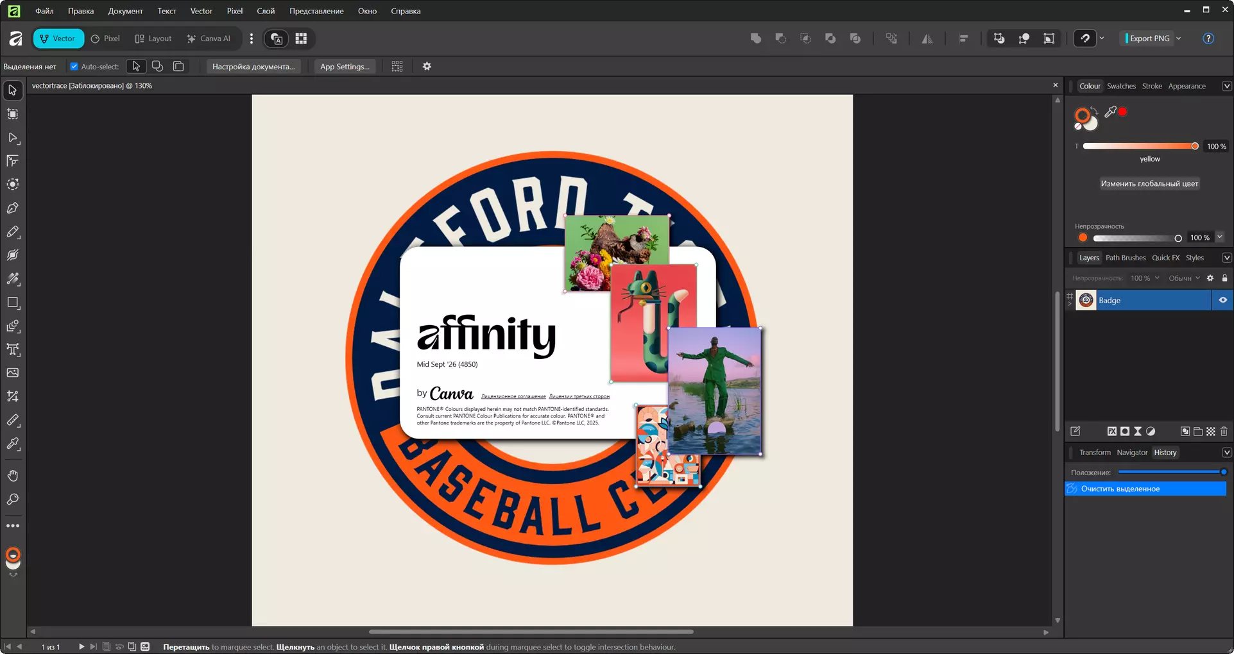
Task: Click the red recent colour swatch
Action: pyautogui.click(x=1122, y=112)
